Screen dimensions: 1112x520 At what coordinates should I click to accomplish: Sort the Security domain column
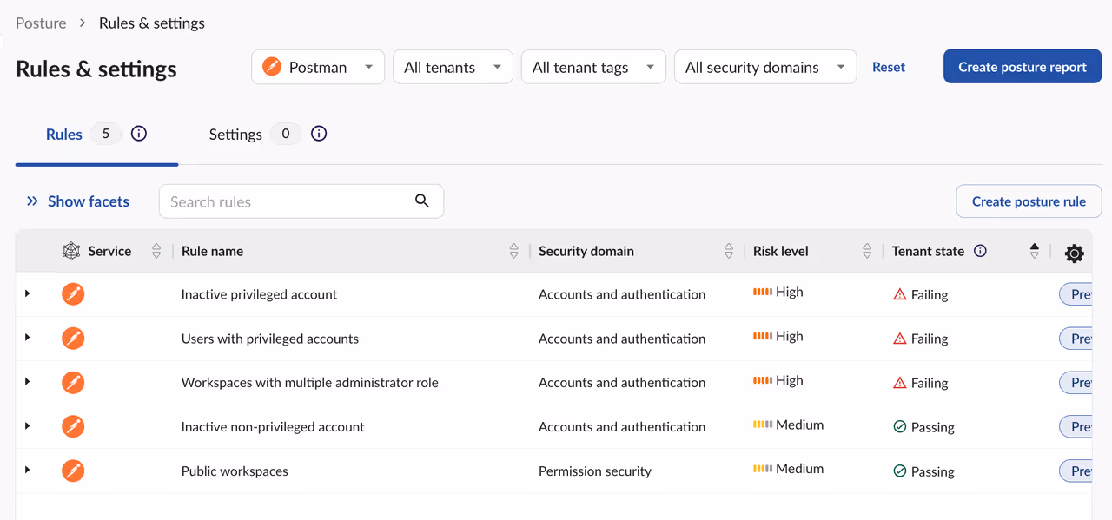click(x=729, y=251)
